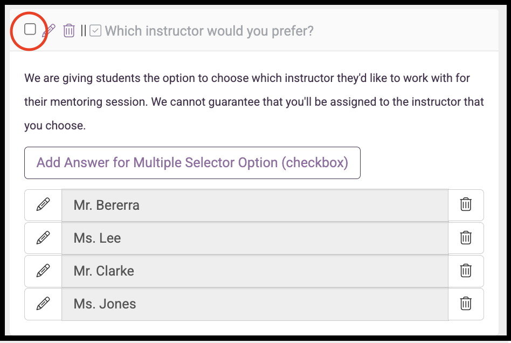The image size is (511, 343).
Task: Edit the Mr. Bererra answer with its pencil
Action: click(x=43, y=205)
